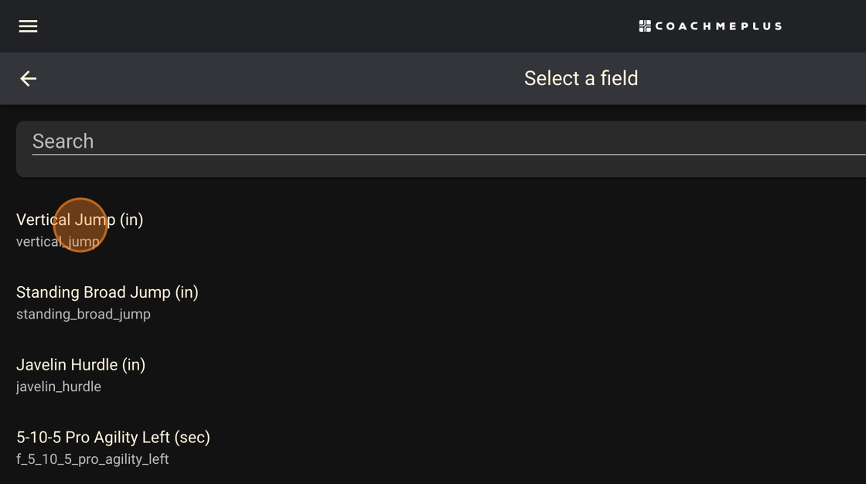Click the f_5_10_5_pro_agility_left key label
866x484 pixels.
[92, 459]
